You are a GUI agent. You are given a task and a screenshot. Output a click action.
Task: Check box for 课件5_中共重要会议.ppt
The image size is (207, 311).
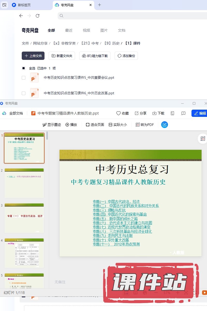coord(24,77)
